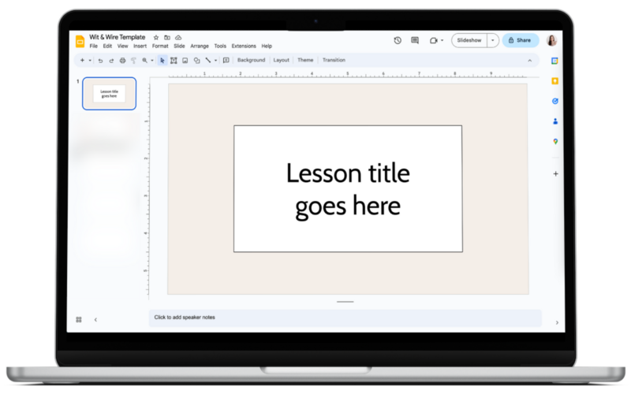Viewport: 631px width, 394px height.
Task: Open the comments history icon
Action: pos(415,40)
